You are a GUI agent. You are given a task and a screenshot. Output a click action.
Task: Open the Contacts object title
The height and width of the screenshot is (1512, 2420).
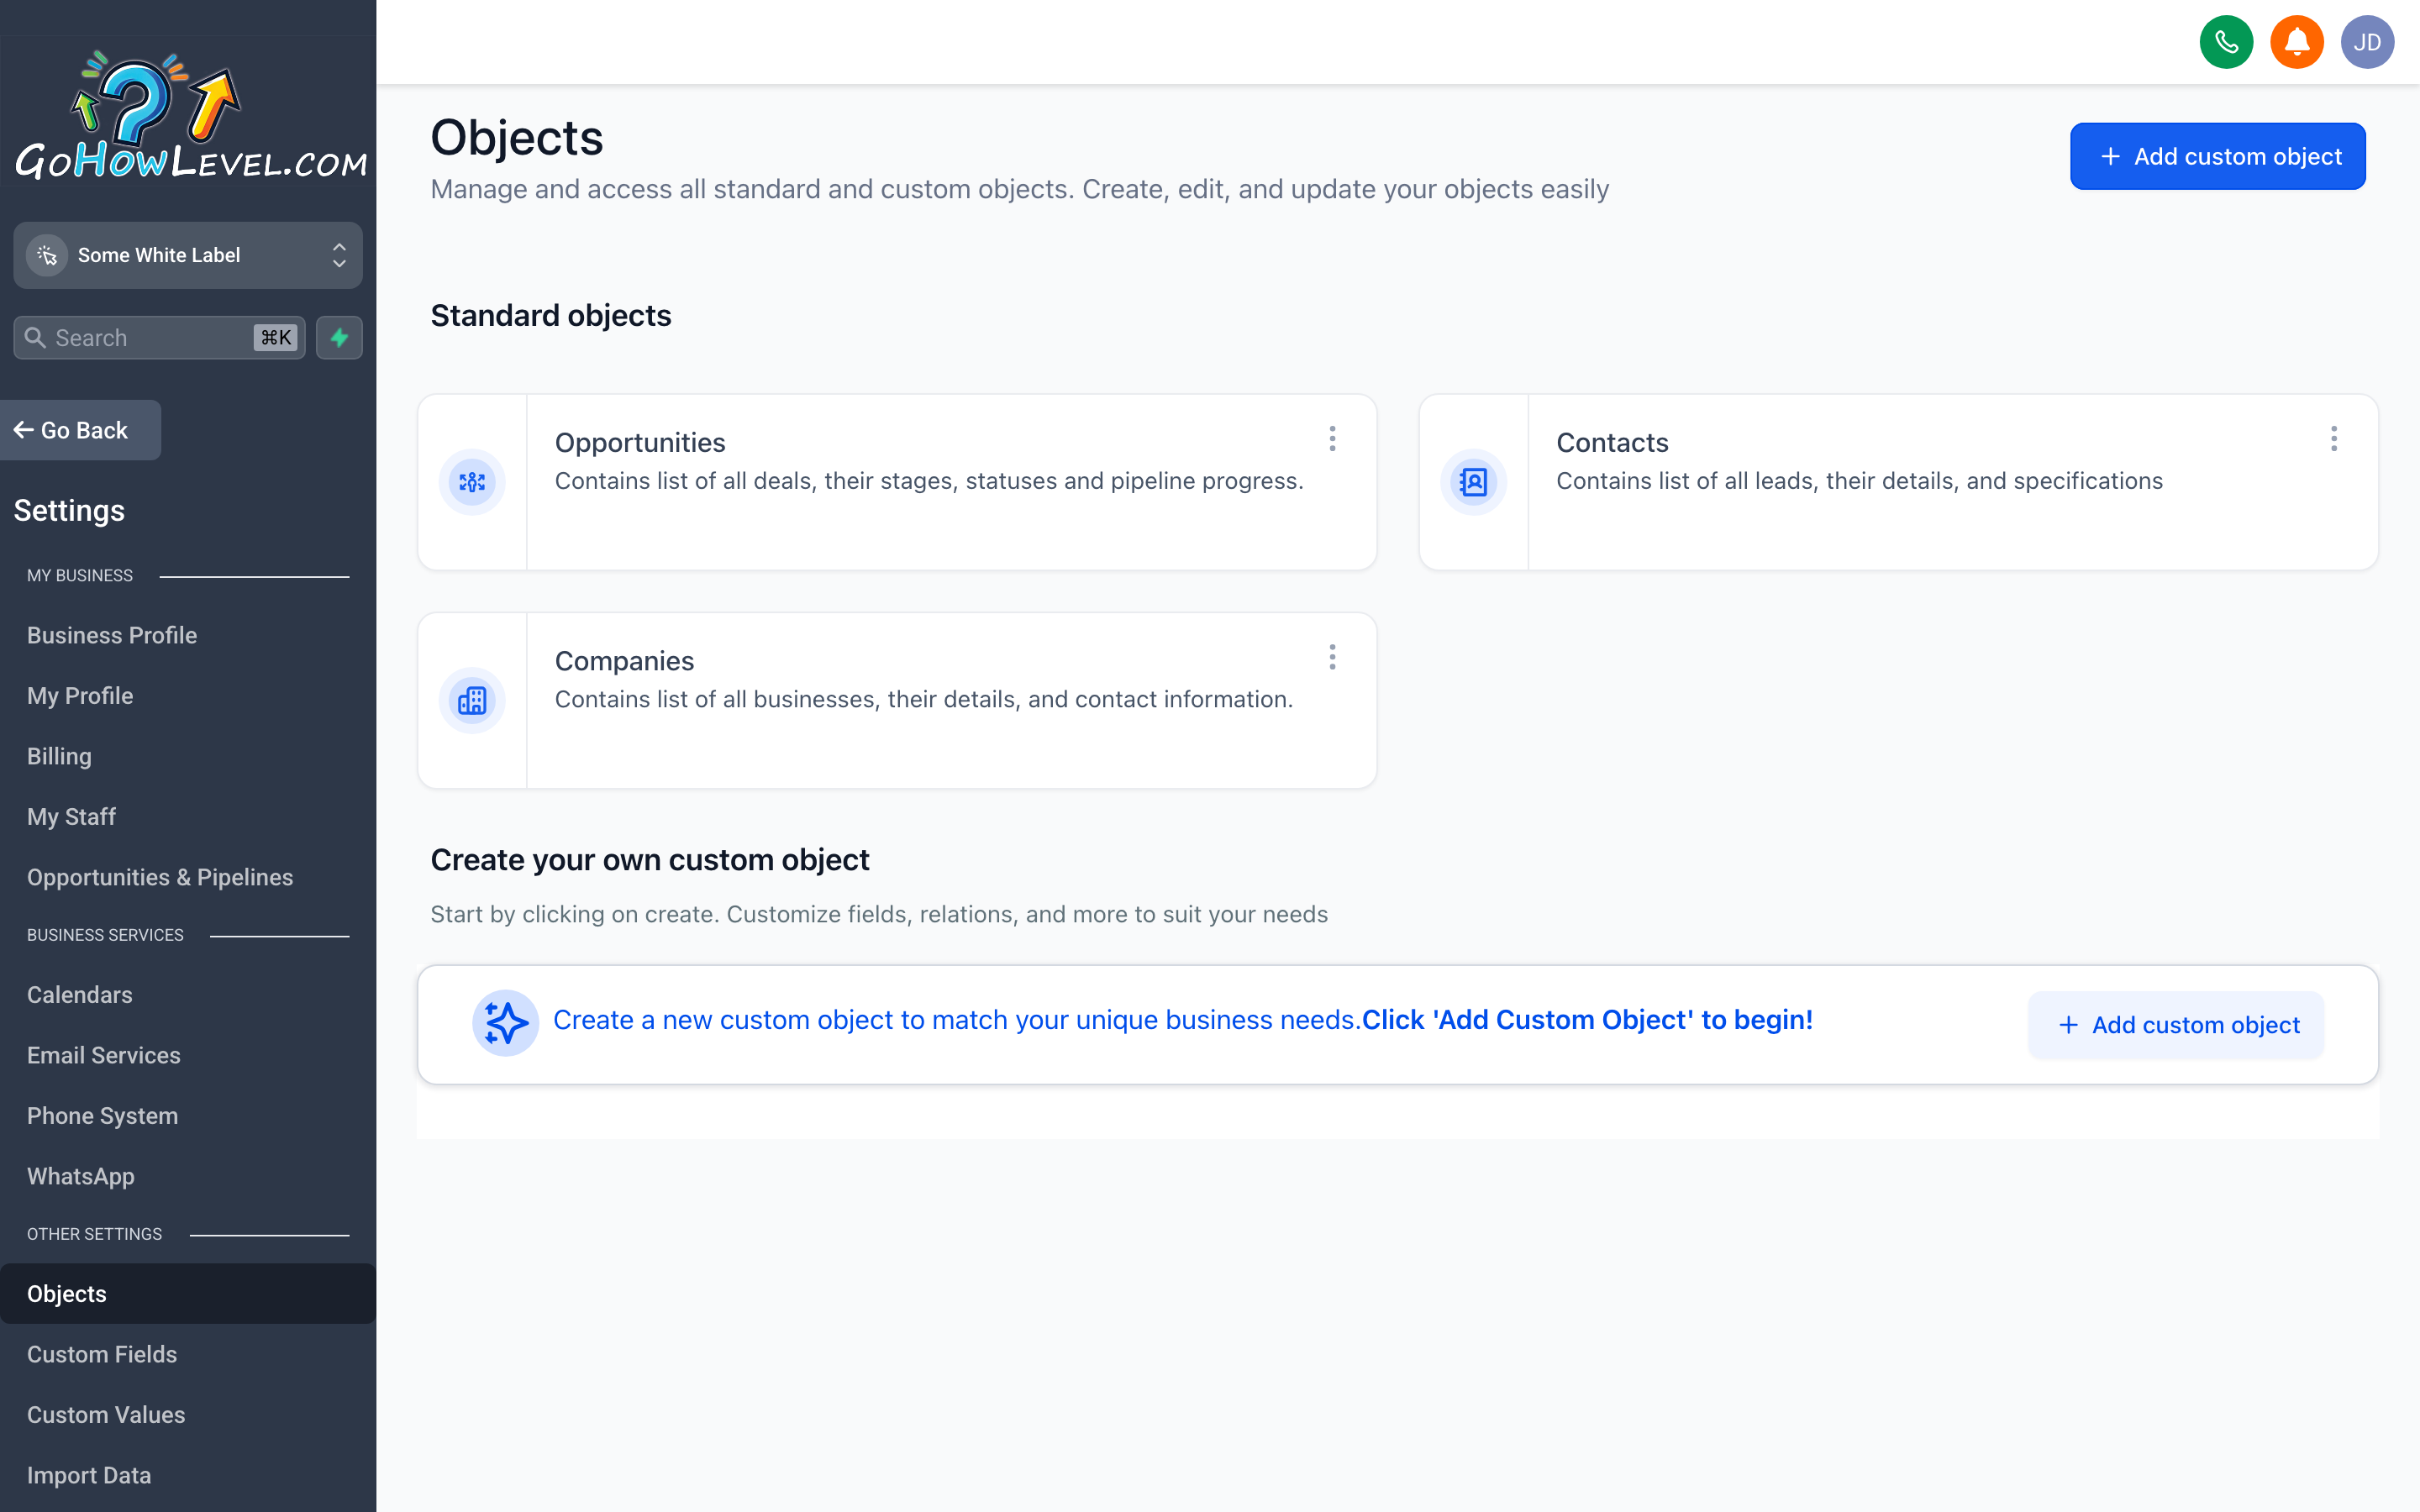(1612, 442)
